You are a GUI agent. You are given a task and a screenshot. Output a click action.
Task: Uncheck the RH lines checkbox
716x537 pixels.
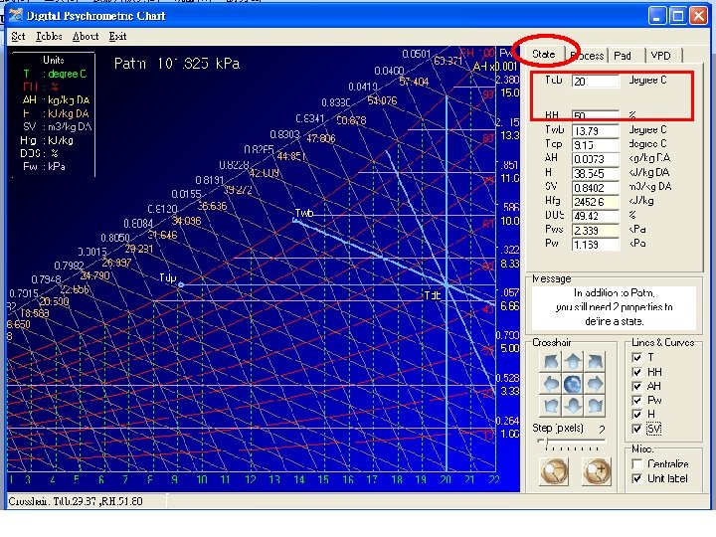pos(637,372)
